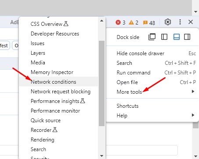This screenshot has width=199, height=159.
Task: Click the submenu scroll down arrow
Action: [101, 156]
